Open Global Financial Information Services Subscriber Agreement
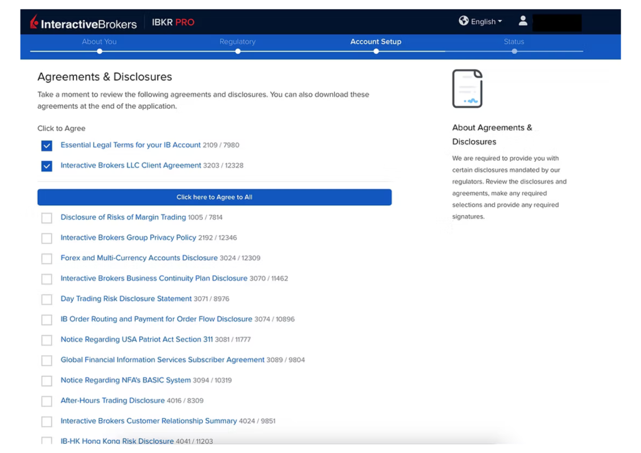The width and height of the screenshot is (641, 453). pos(162,360)
